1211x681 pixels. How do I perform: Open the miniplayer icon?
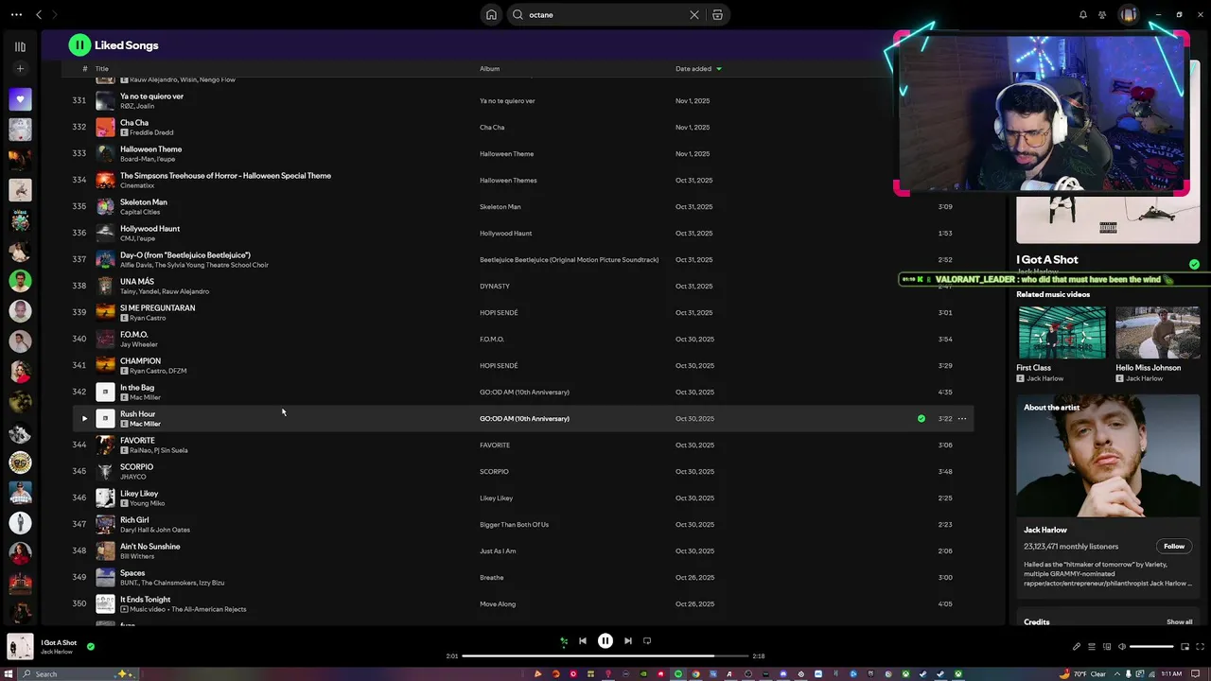pos(1185,647)
